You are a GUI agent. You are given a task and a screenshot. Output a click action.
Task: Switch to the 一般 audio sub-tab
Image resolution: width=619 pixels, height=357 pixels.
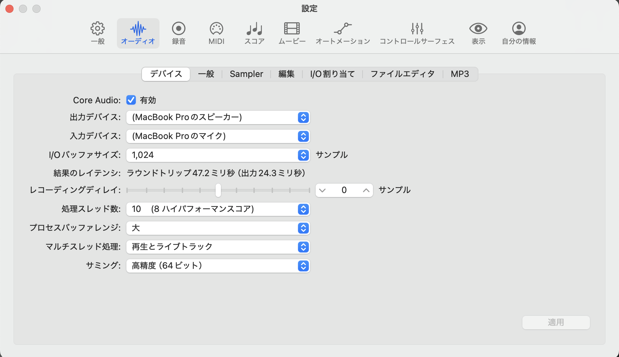click(206, 74)
